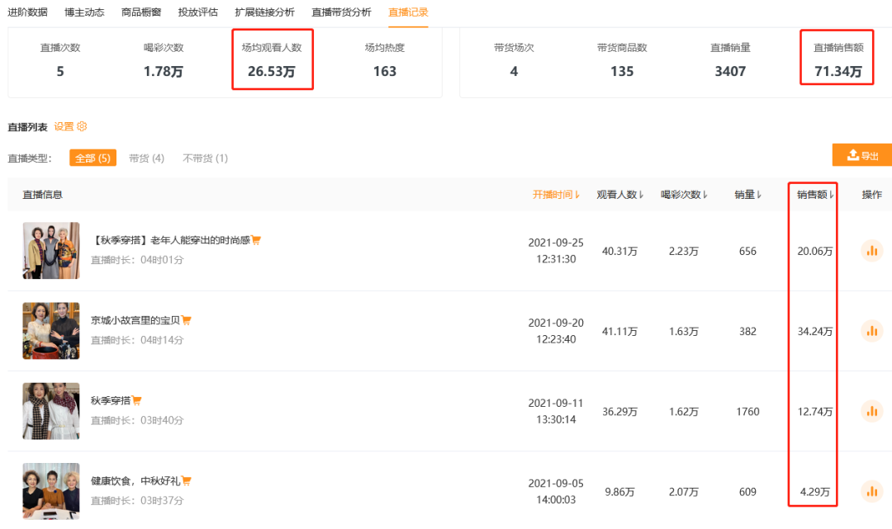
Task: Click cart icon beside 健康饮食，中秋好礼
Action: click(187, 481)
